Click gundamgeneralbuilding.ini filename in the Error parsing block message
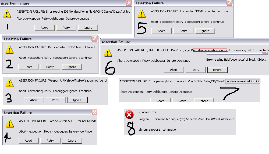 [x=243, y=81]
